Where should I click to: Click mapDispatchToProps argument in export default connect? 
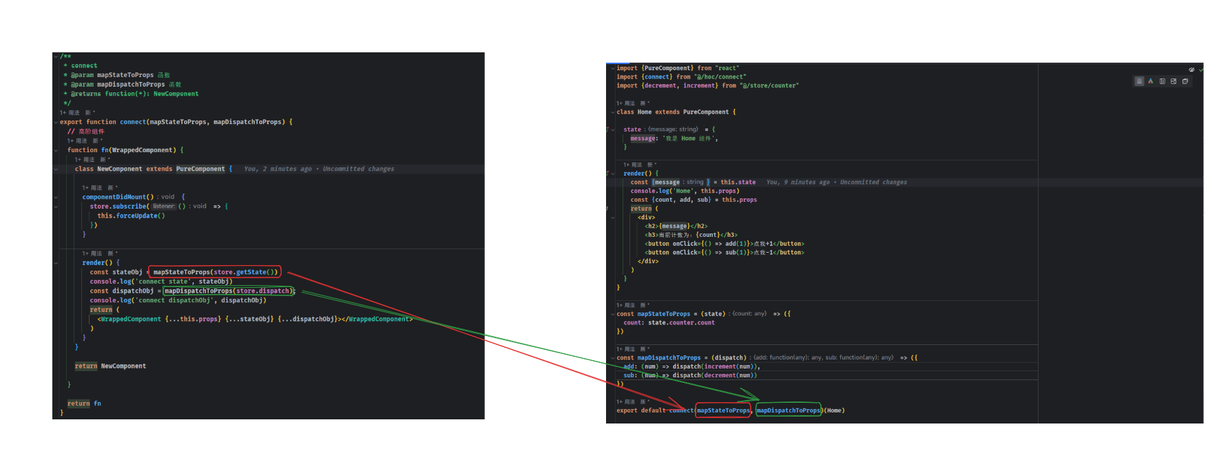pos(789,410)
